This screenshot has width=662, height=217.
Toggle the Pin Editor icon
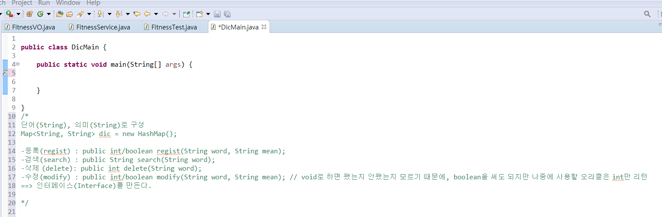click(x=186, y=14)
